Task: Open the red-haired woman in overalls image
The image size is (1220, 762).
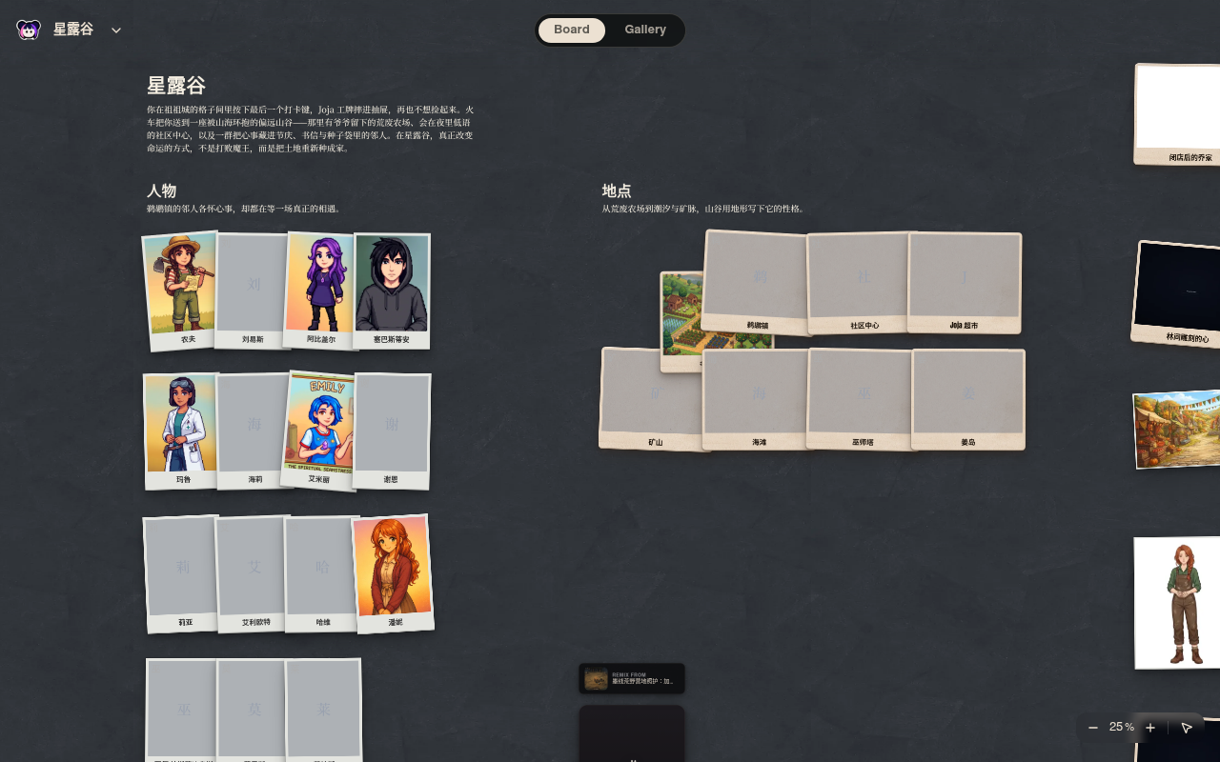Action: click(x=1178, y=603)
